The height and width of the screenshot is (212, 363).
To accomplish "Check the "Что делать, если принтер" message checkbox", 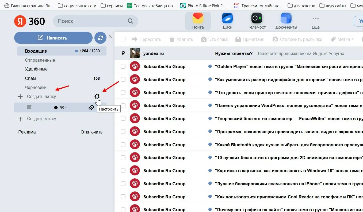I will pos(123,93).
